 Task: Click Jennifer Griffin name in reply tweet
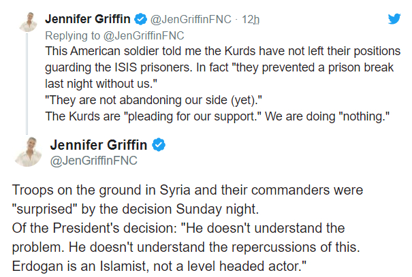point(88,19)
